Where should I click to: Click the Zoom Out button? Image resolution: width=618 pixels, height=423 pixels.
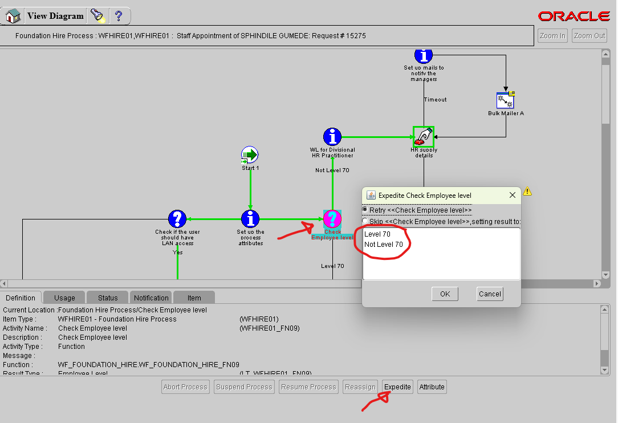pyautogui.click(x=589, y=36)
